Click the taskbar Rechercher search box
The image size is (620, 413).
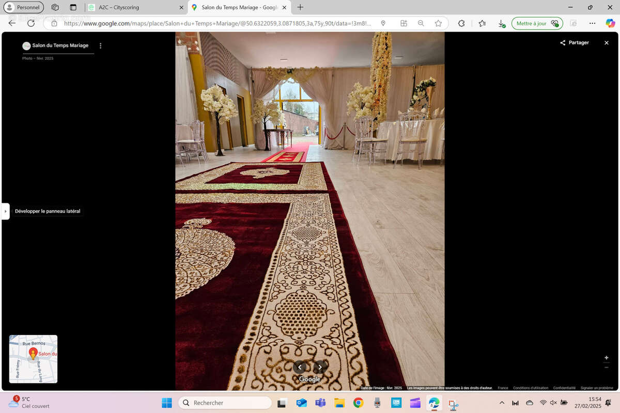point(225,403)
